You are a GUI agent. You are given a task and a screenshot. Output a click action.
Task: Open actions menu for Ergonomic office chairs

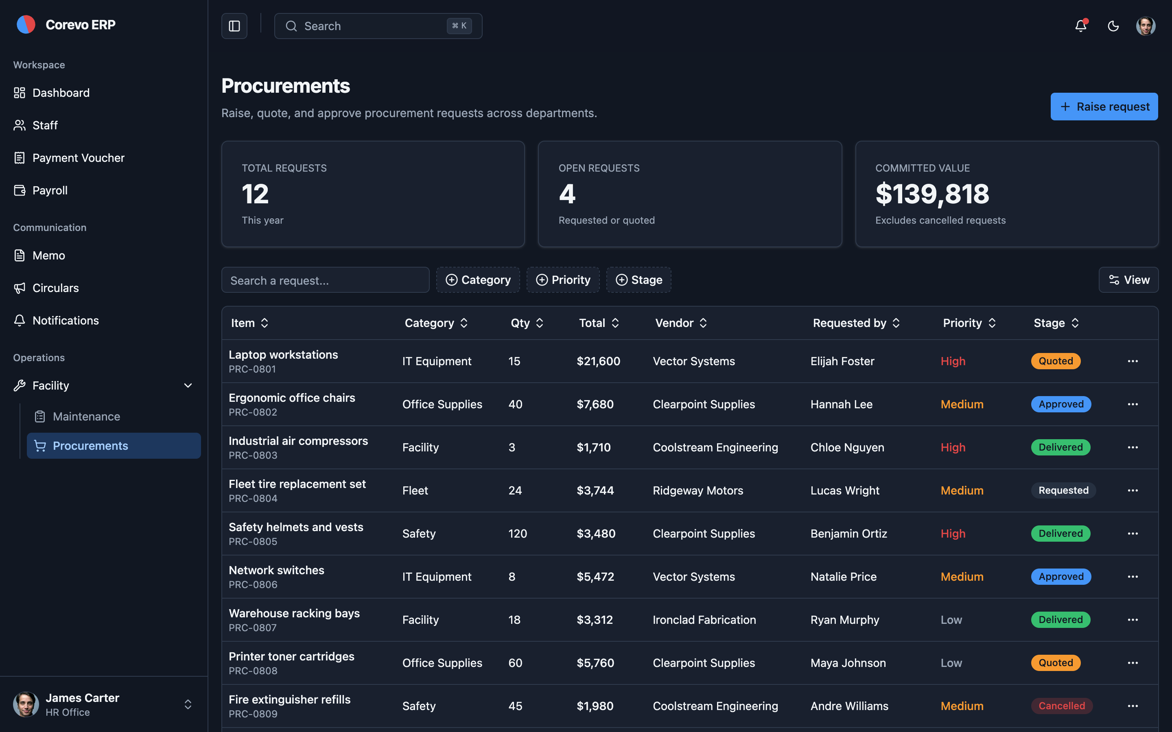click(x=1132, y=404)
